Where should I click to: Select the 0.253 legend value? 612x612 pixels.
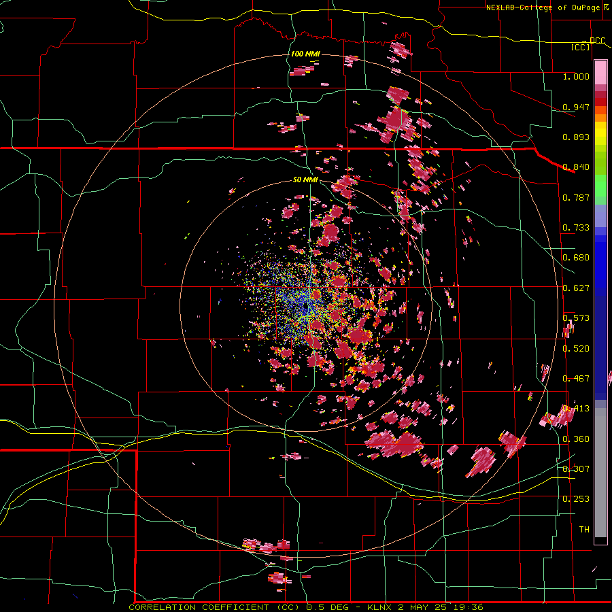[x=576, y=499]
